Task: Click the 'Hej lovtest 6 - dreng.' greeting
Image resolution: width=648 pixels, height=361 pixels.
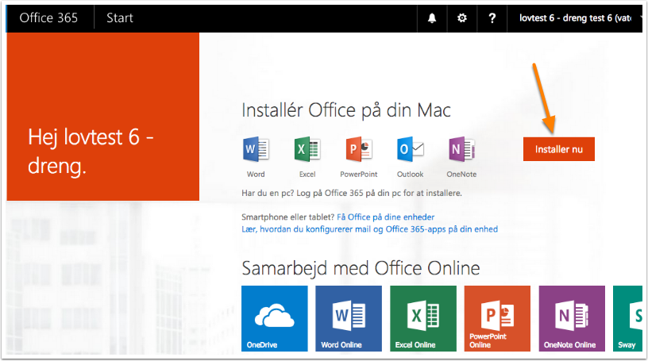Action: point(91,152)
